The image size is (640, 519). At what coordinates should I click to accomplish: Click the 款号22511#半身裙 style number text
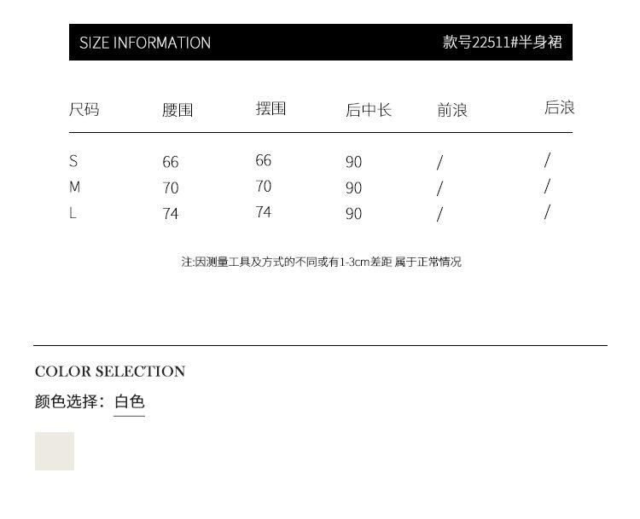tap(502, 42)
